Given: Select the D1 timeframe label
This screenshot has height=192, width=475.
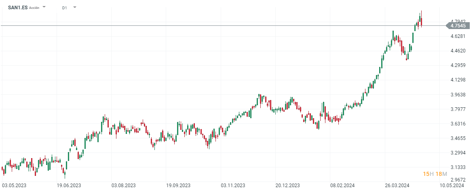Looking at the screenshot, I should click(x=65, y=8).
